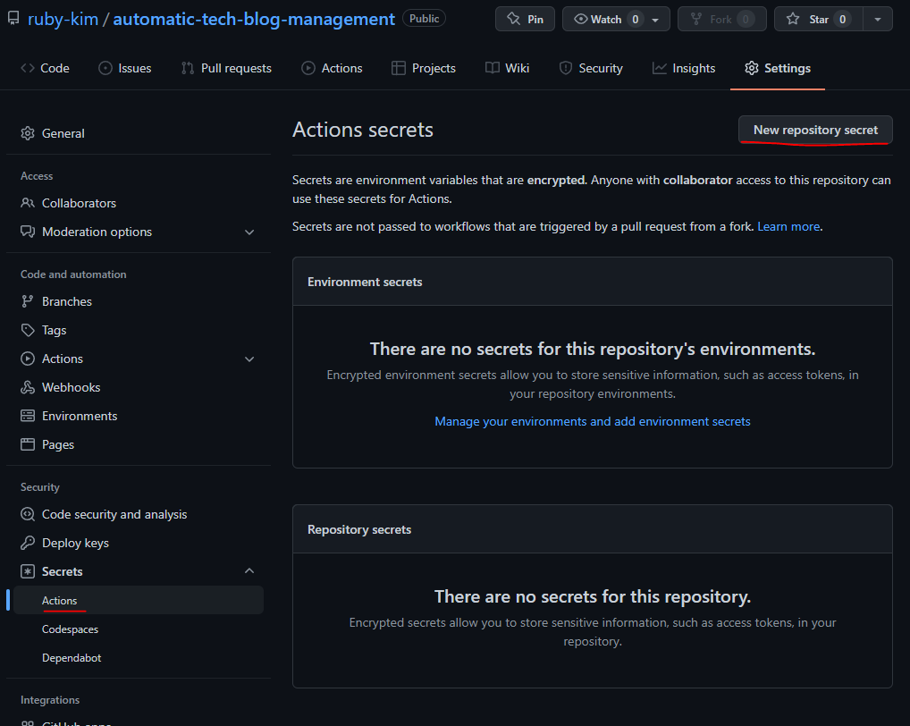Viewport: 910px width, 726px height.
Task: Open the Star lists dropdown caret
Action: click(878, 19)
